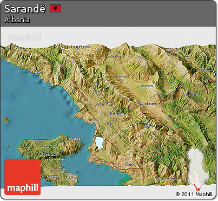
Task: Click the Ioannina region label
Action: (194, 95)
